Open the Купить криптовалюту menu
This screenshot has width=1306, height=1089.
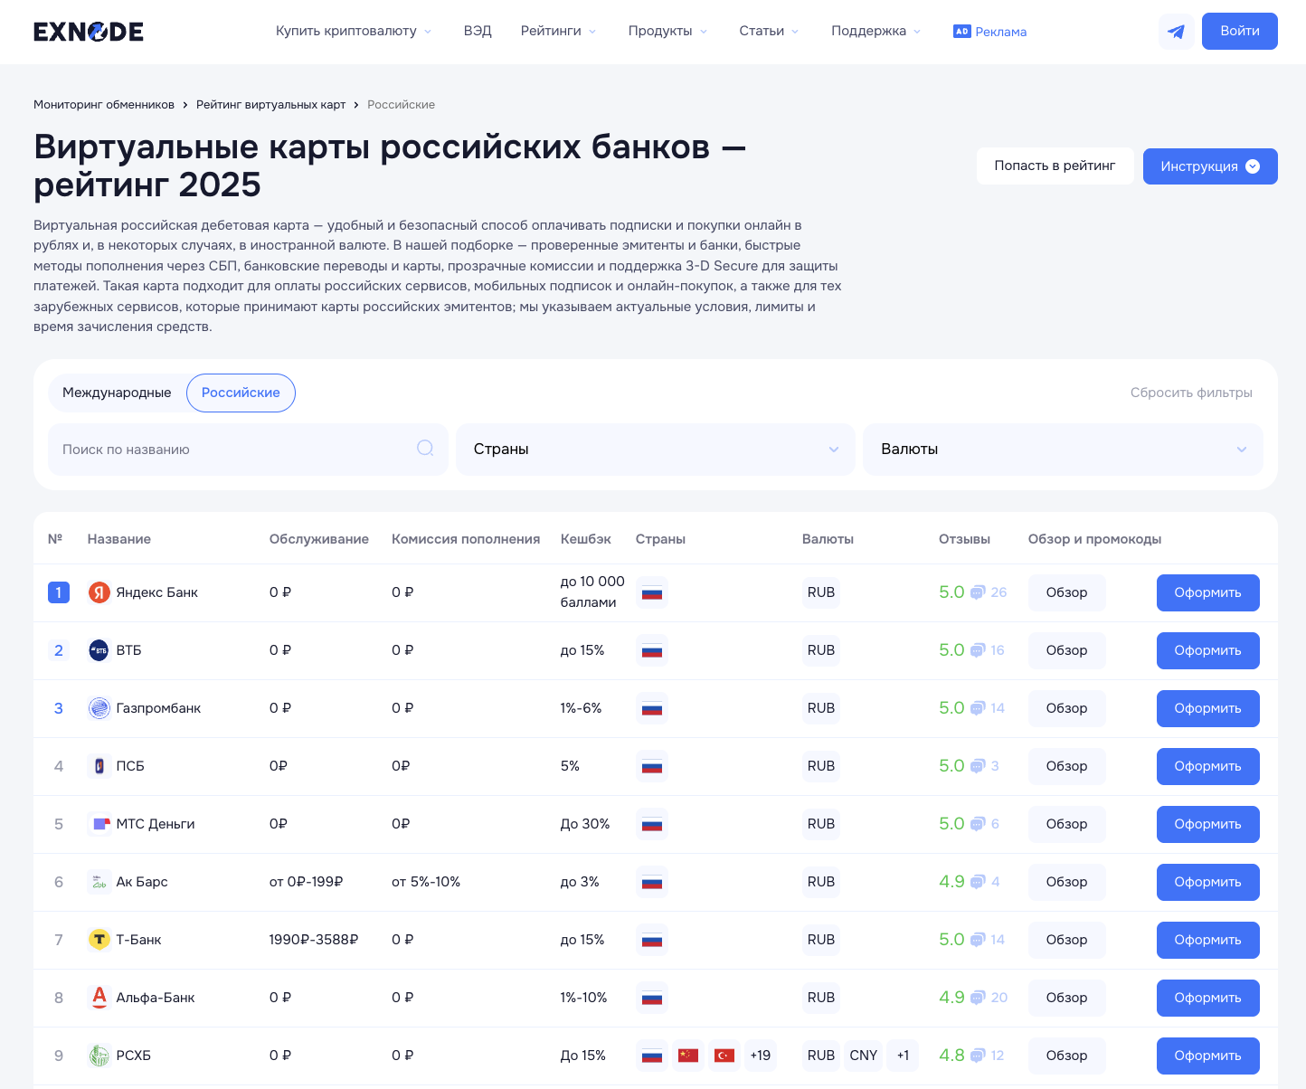[353, 31]
